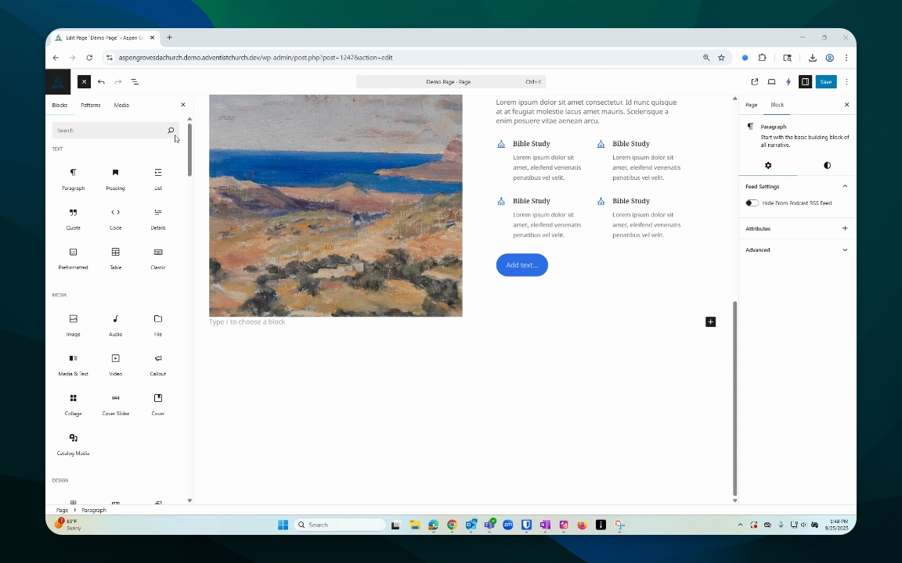Screen dimensions: 902x563
Task: Insert a Media & Text block
Action: click(x=73, y=364)
